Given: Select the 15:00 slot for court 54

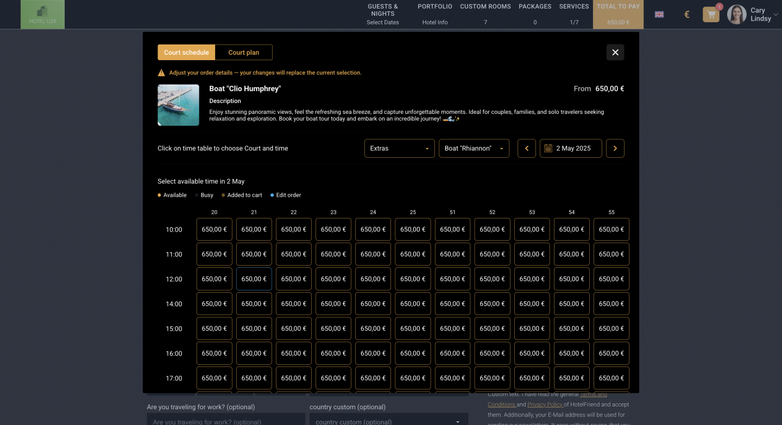Looking at the screenshot, I should tap(572, 329).
